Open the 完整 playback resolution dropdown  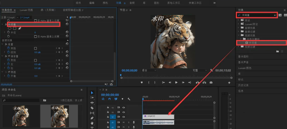click(199, 70)
